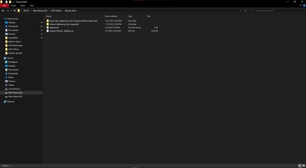Open the View ribbon tab
306x168 pixels.
pyautogui.click(x=32, y=5)
